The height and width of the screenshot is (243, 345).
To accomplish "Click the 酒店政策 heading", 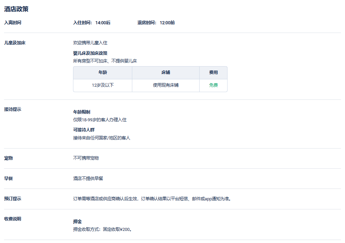I will 16,9.
